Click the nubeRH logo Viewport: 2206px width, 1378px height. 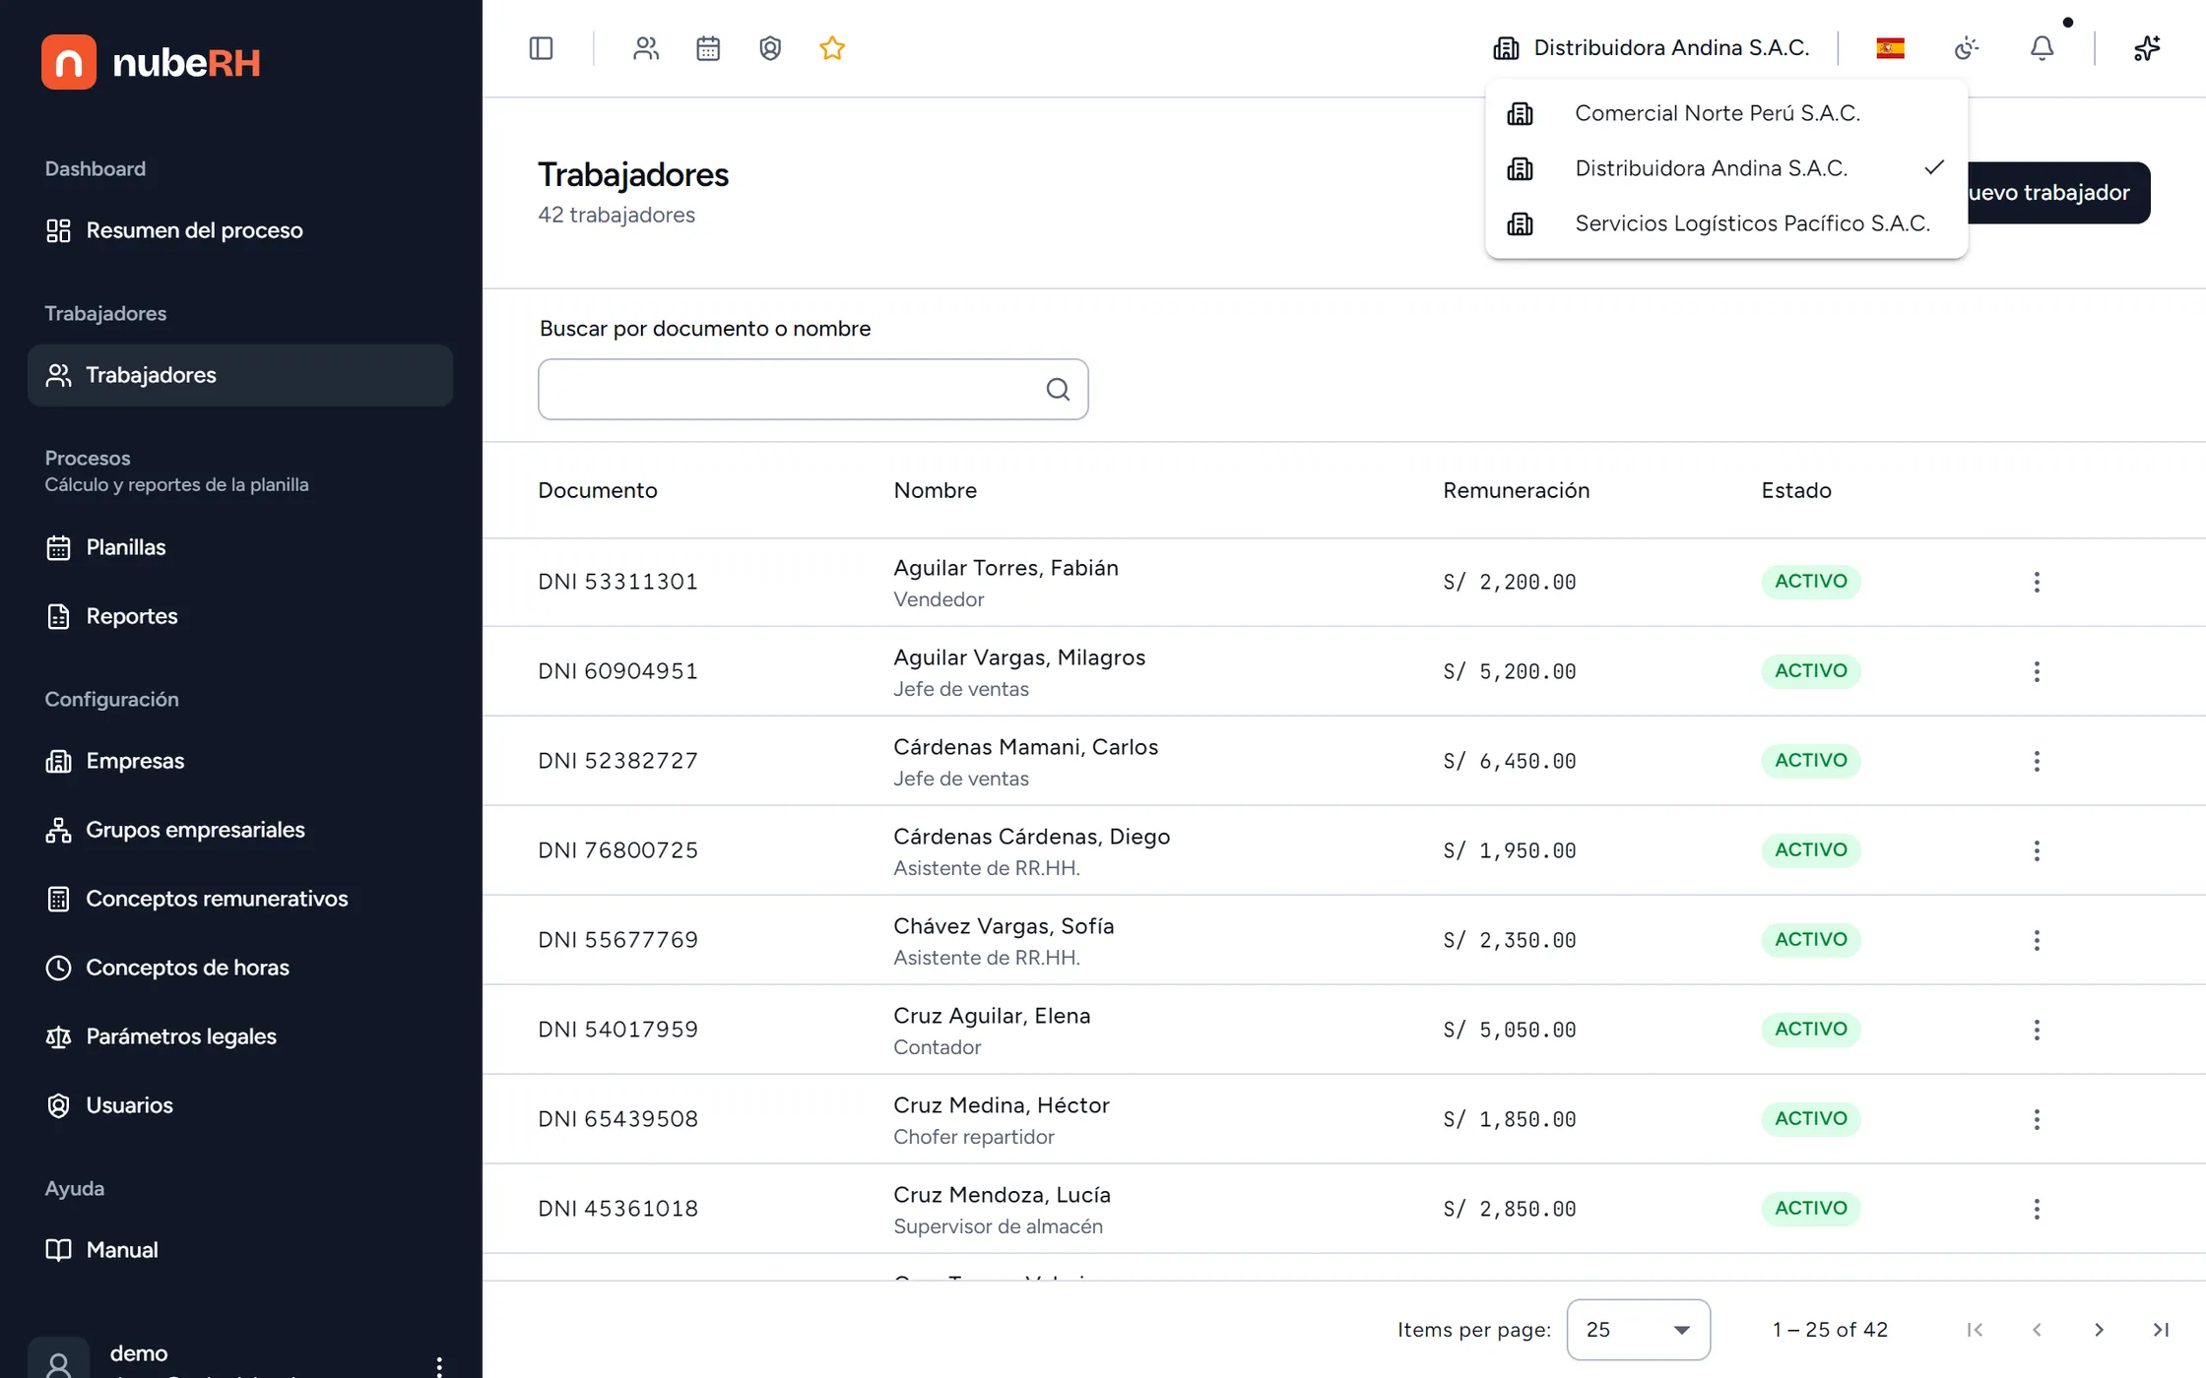tap(151, 62)
